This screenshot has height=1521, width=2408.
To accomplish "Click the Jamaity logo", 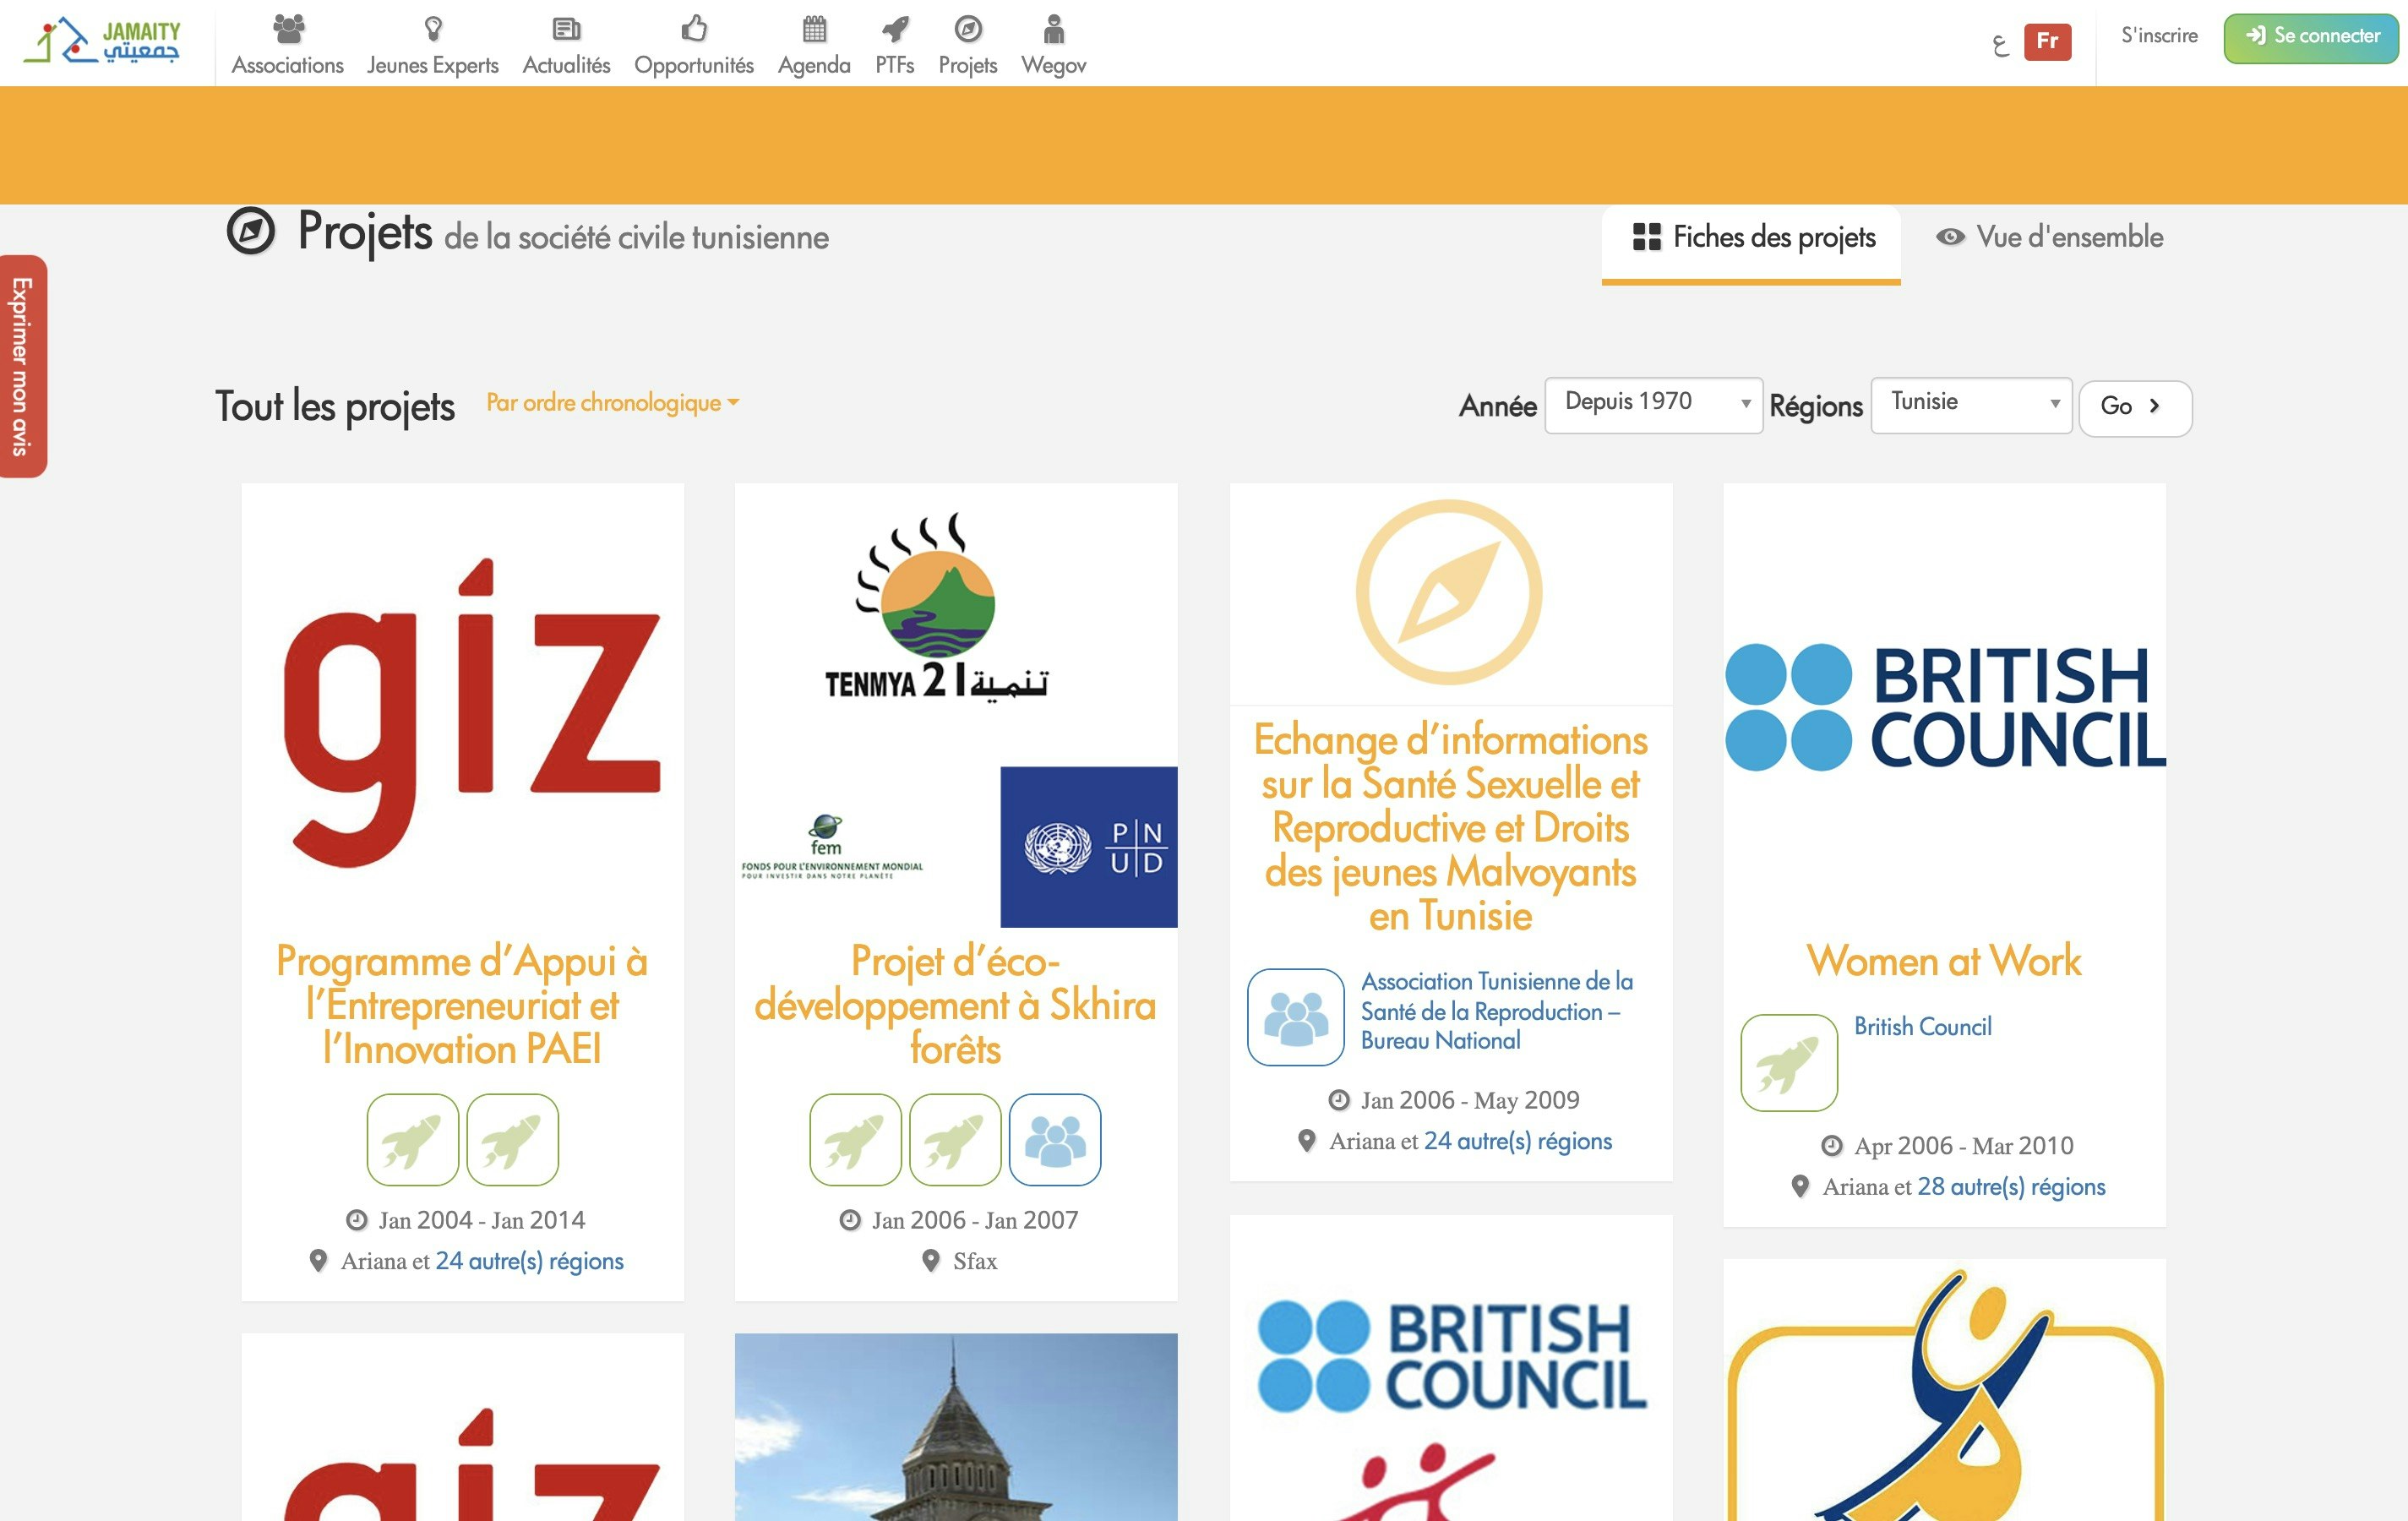I will [105, 42].
